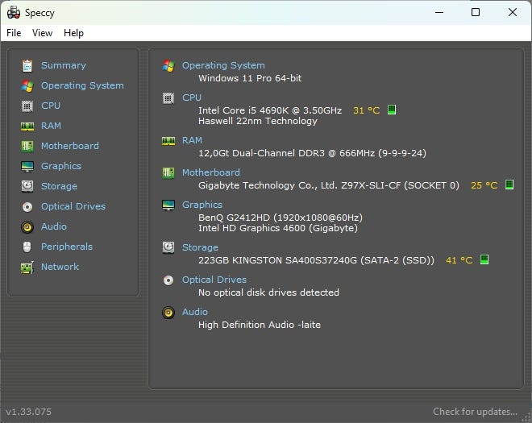
Task: Click the Optical Drives disc icon in sidebar
Action: pos(27,207)
